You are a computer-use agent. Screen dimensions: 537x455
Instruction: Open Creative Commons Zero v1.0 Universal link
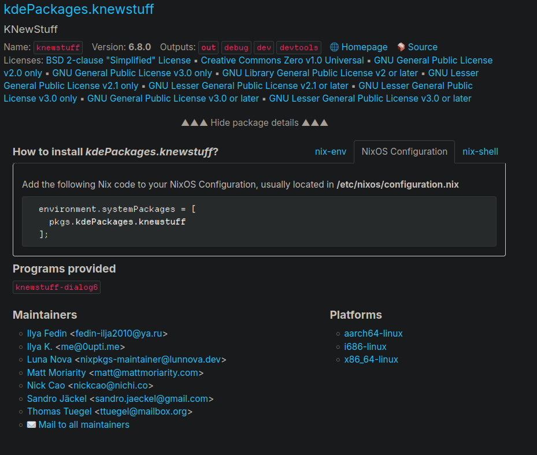click(x=282, y=60)
